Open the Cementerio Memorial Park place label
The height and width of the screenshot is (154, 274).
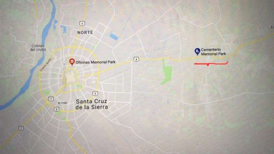click(214, 52)
